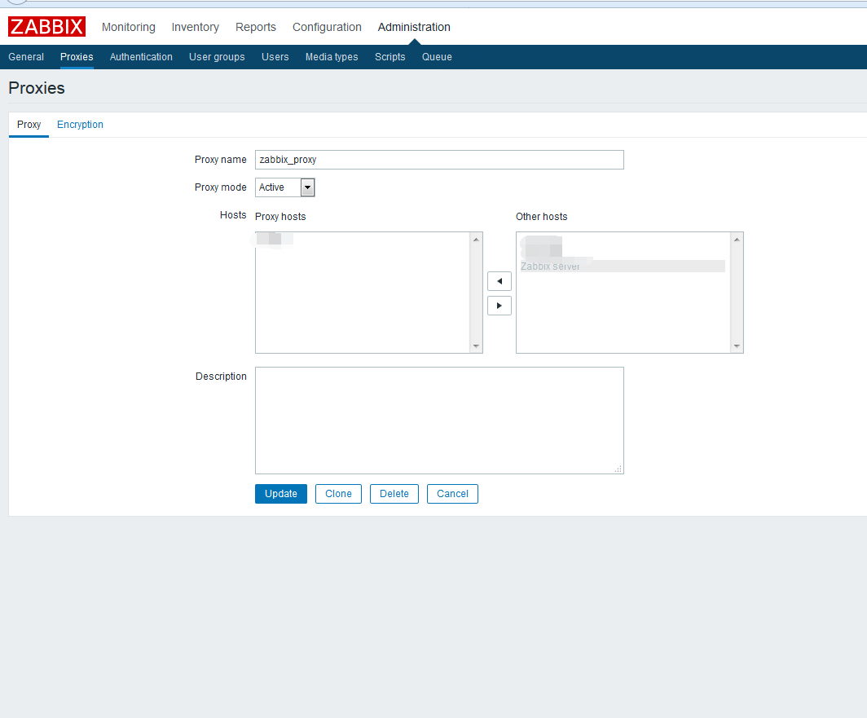Focus the Proxy name field

pyautogui.click(x=439, y=160)
